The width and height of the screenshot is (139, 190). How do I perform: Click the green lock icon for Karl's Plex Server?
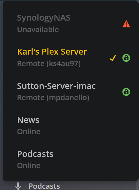pos(126,58)
